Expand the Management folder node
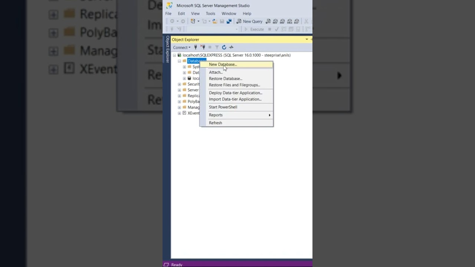 pyautogui.click(x=179, y=108)
